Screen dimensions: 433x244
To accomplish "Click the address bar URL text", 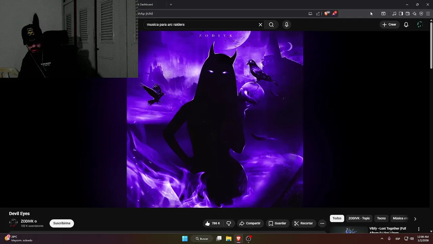I will click(145, 14).
